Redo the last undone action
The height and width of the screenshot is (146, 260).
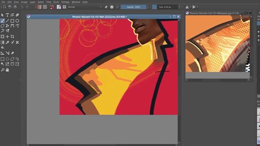[27, 7]
